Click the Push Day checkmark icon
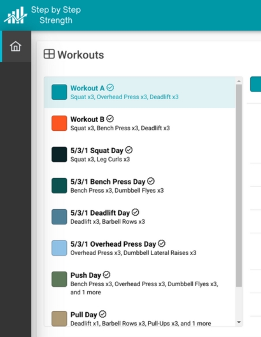Viewport: 261px width, 337px height. coord(106,275)
